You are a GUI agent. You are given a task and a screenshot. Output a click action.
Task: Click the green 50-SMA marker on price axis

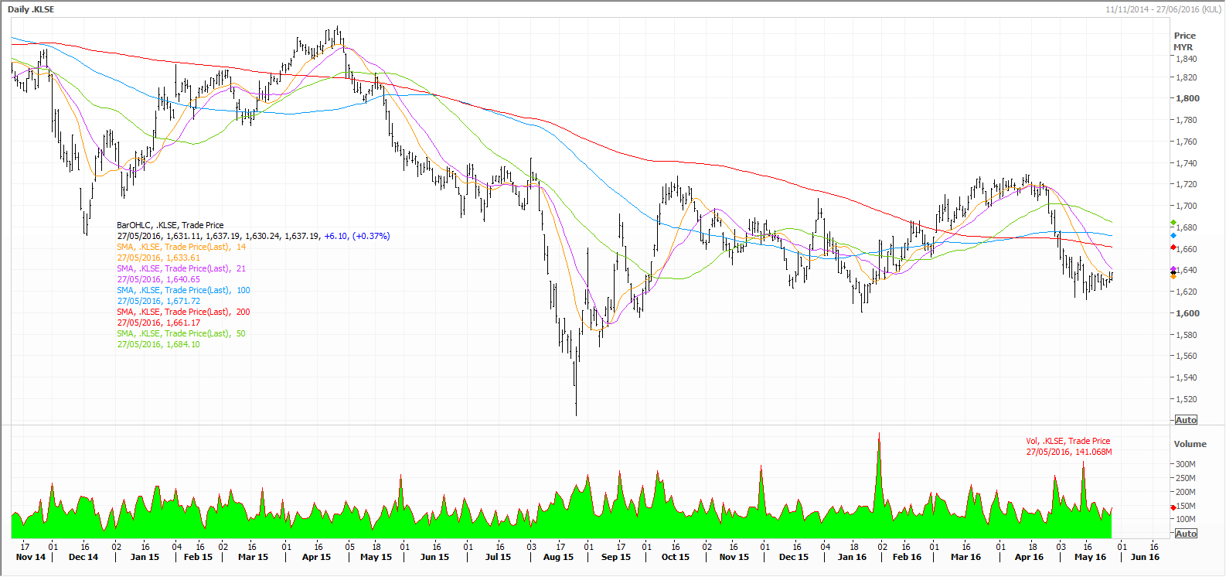click(x=1173, y=223)
